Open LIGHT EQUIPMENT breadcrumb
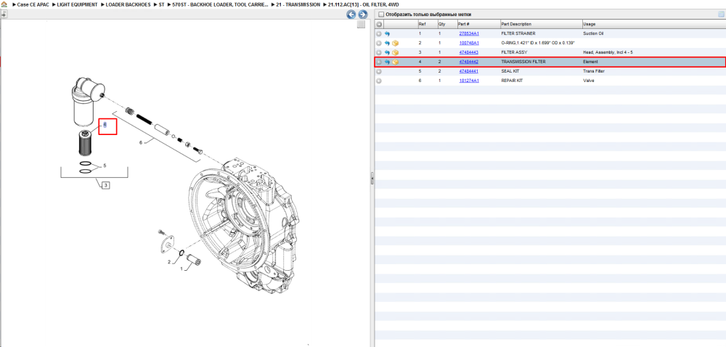 point(78,4)
